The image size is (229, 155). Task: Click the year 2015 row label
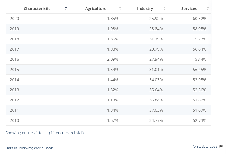point(14,70)
